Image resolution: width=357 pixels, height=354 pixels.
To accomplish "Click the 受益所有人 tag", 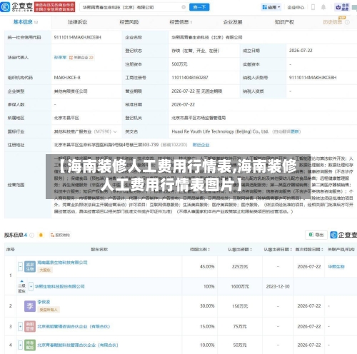I will coord(49,310).
